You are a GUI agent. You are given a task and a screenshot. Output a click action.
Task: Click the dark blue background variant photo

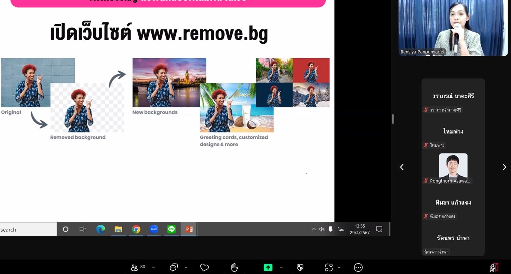274,95
